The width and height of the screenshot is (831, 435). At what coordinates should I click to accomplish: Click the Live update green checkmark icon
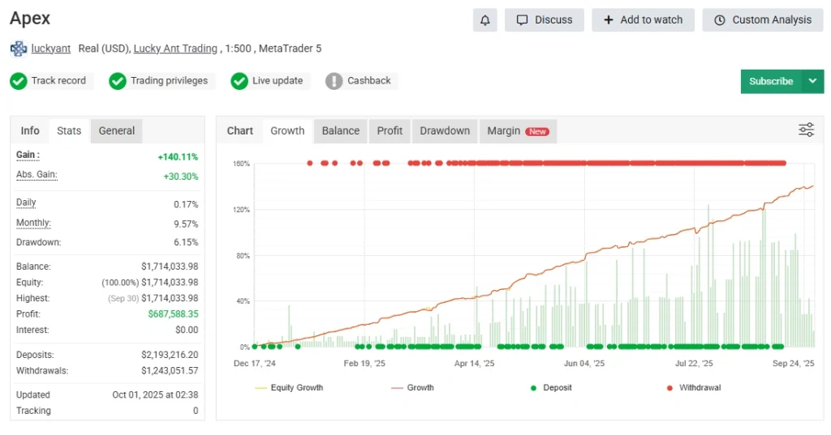[x=239, y=81]
